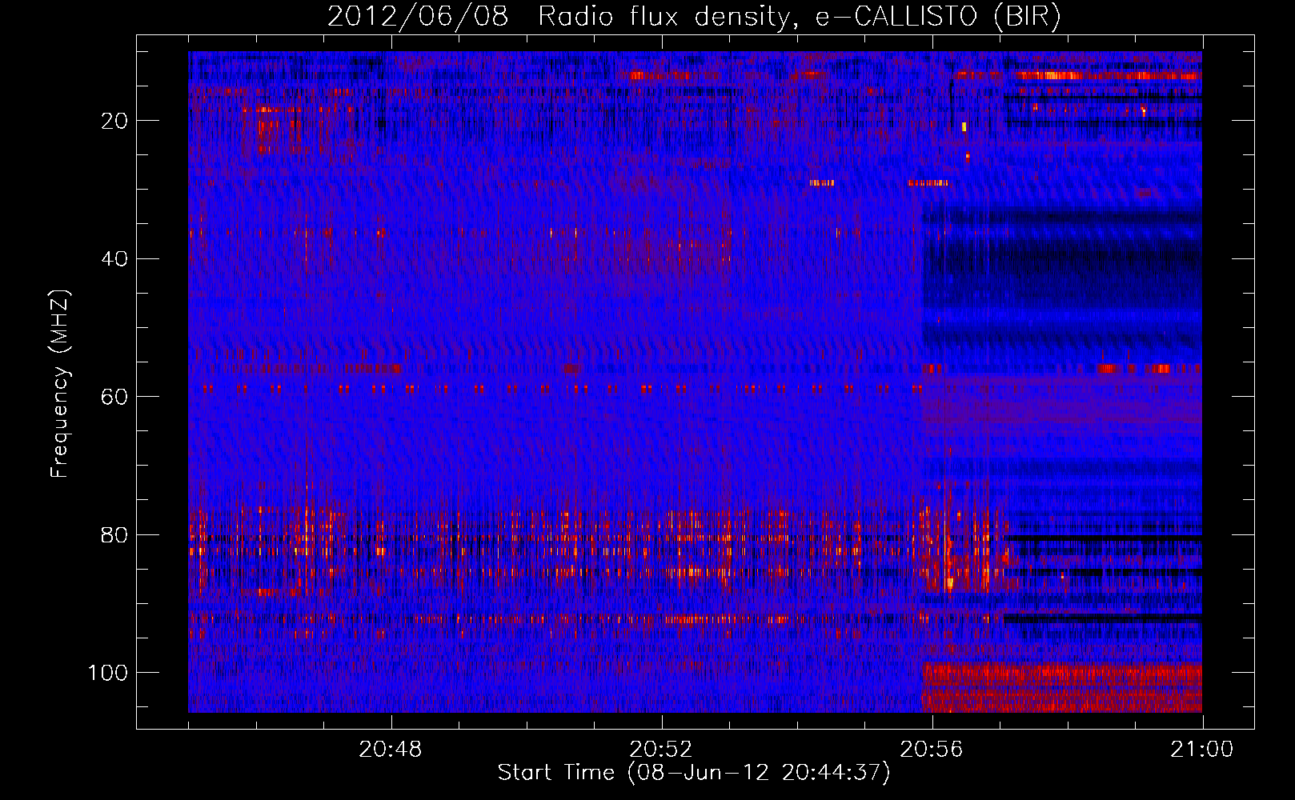
Task: Click the 'Frequency (MHZ)' axis label
Action: [60, 383]
